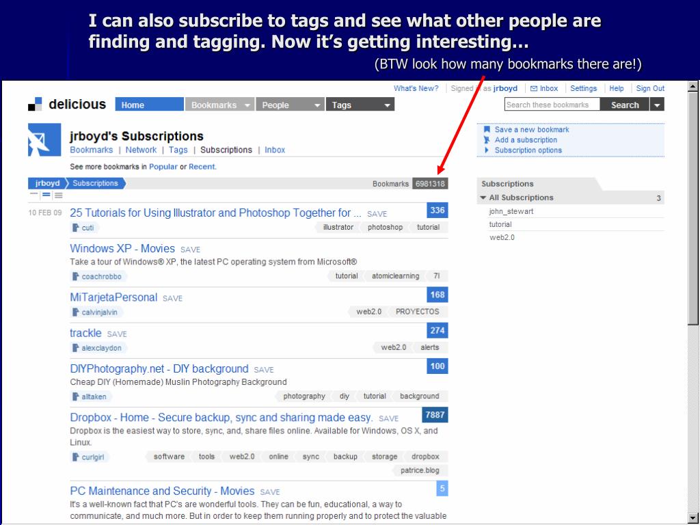Click the atomiclearning tag
This screenshot has height=525, width=700.
click(396, 276)
